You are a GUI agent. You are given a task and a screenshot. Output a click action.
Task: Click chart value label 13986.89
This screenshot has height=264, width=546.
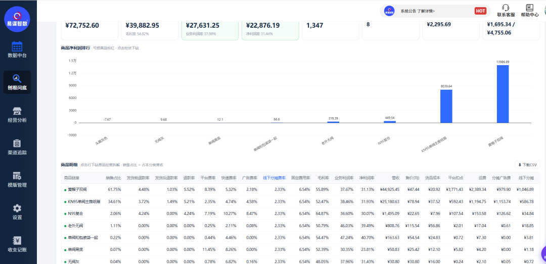503,62
